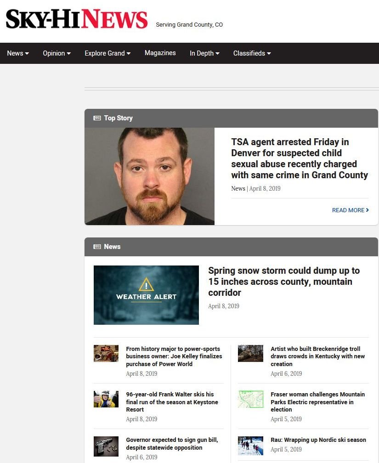The image size is (379, 463).
Task: Click READ MORE on the top story
Action: 350,210
